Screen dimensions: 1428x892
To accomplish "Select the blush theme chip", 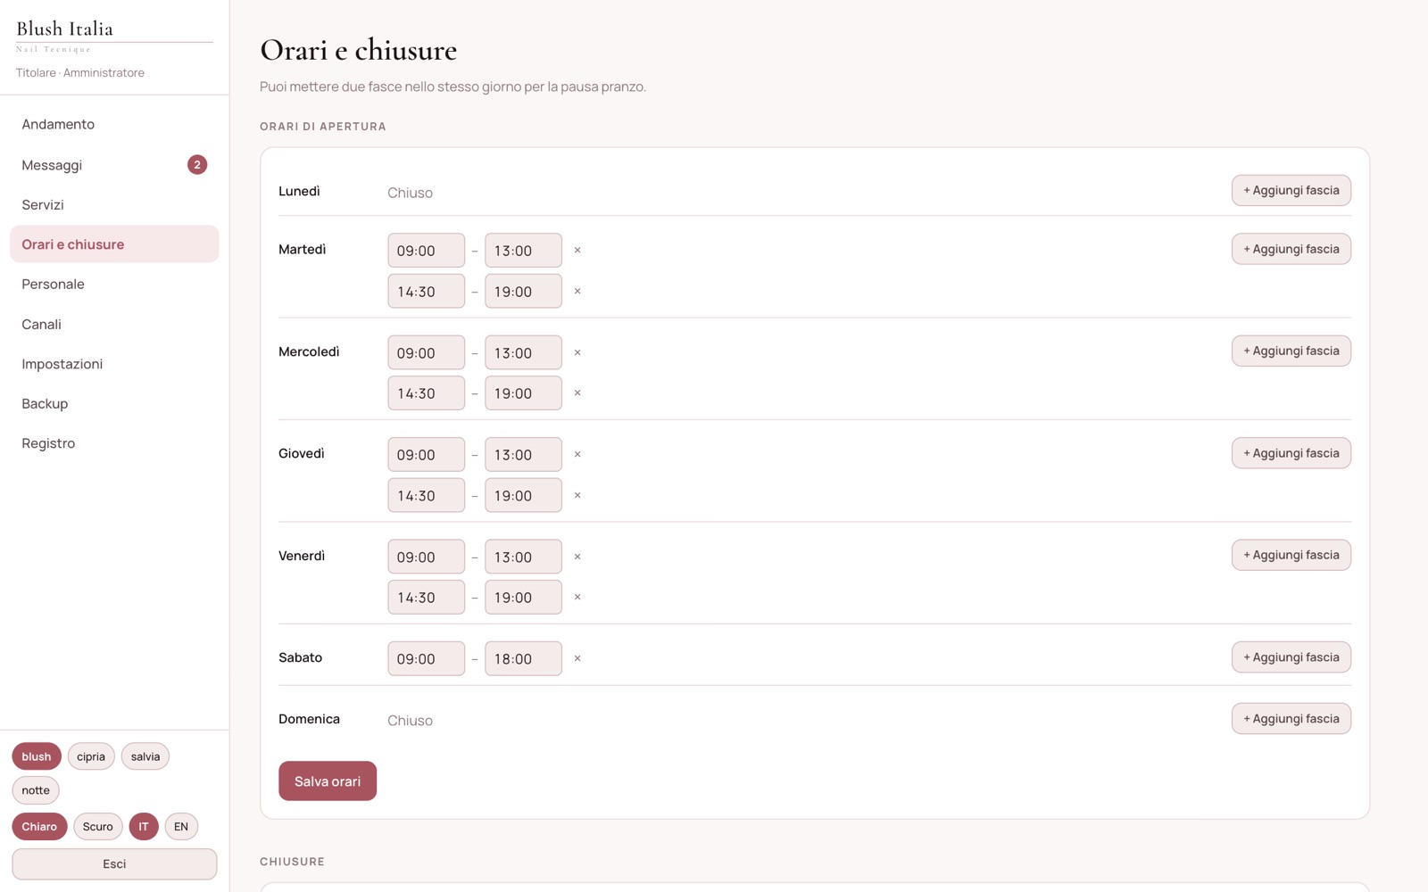I will [x=37, y=756].
